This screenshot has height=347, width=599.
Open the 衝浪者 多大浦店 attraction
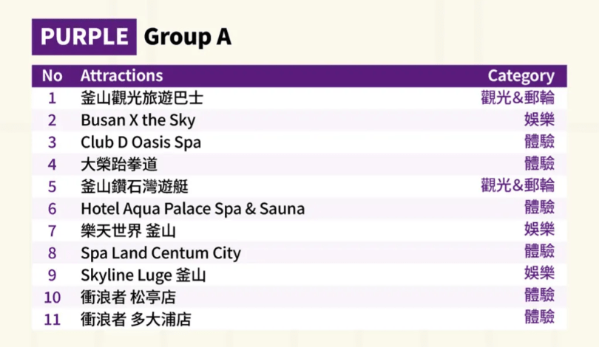pos(135,319)
